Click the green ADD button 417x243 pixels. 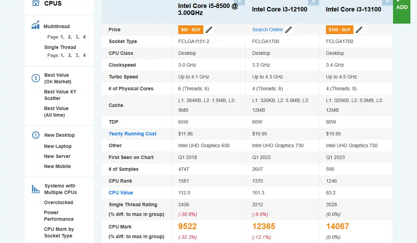coord(402,8)
